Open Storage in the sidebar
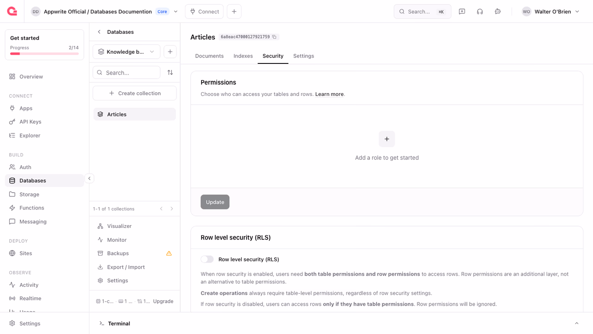The width and height of the screenshot is (593, 334). [x=44, y=195]
